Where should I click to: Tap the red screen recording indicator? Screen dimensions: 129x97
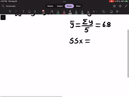[x=112, y=1]
